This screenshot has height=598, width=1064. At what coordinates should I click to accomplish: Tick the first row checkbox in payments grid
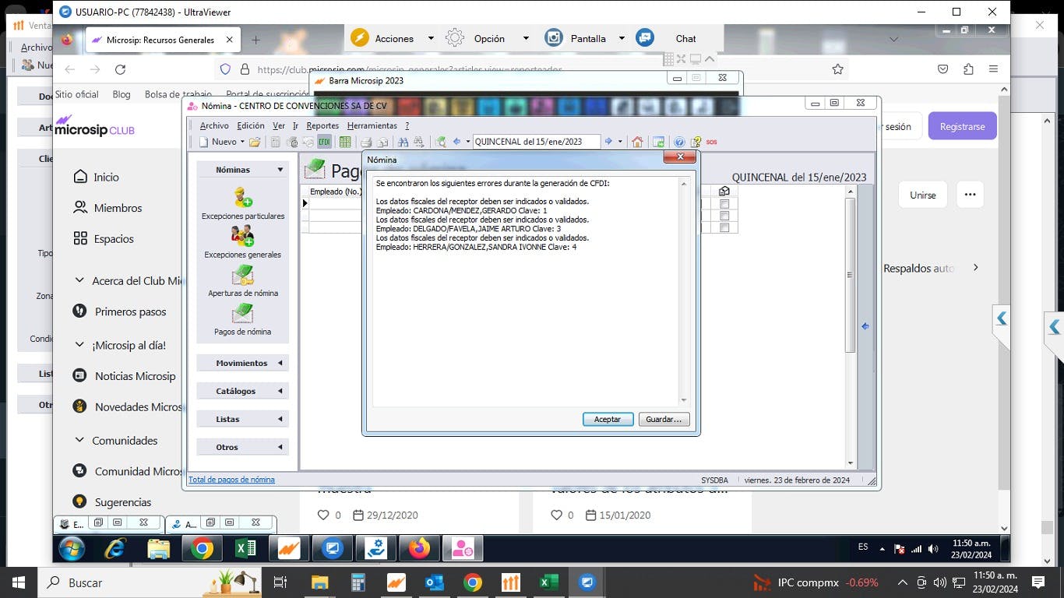(x=724, y=205)
